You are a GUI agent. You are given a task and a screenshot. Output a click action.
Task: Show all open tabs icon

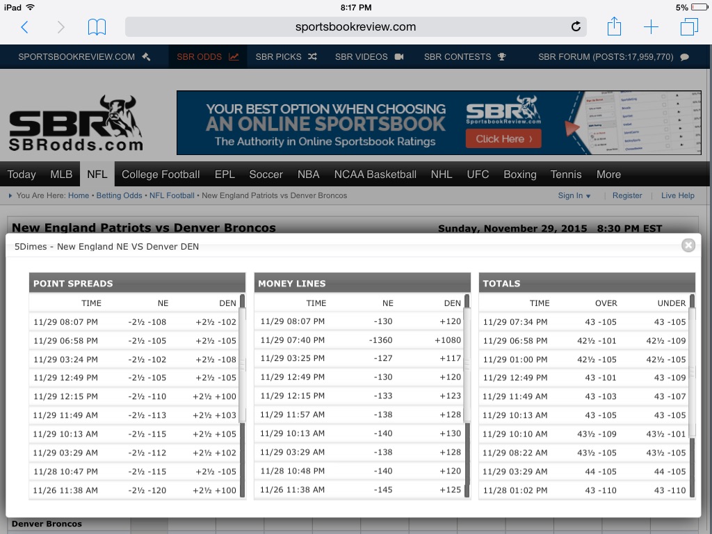click(x=689, y=27)
